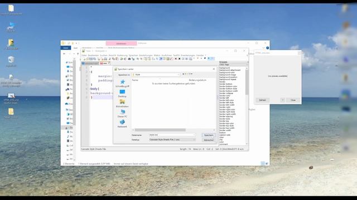Select Dieser PC in save dialog sidebar
This screenshot has width=357, height=200.
122,113
